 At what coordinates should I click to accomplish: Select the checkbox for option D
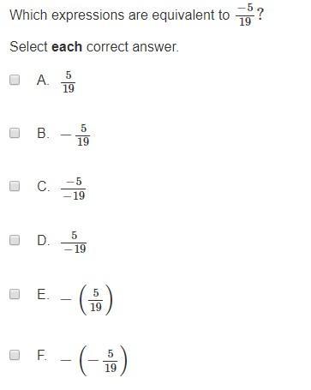15,240
